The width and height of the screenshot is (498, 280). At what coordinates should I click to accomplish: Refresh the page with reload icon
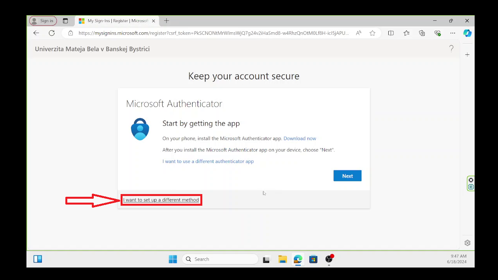[52, 33]
